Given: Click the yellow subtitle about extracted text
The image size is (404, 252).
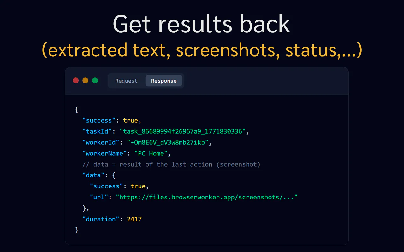Looking at the screenshot, I should tap(202, 50).
